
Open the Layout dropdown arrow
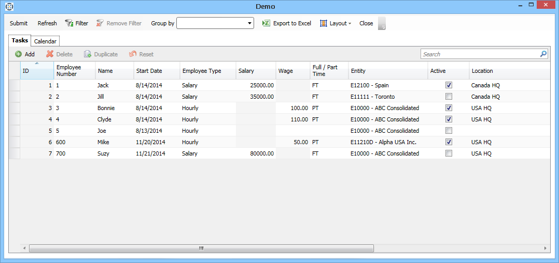350,24
